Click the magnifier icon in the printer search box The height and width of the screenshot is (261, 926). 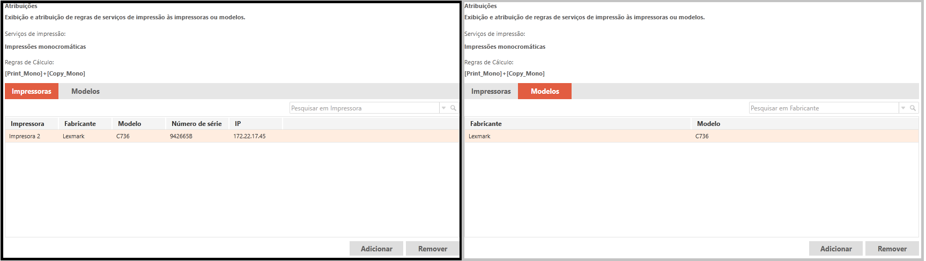tap(453, 108)
